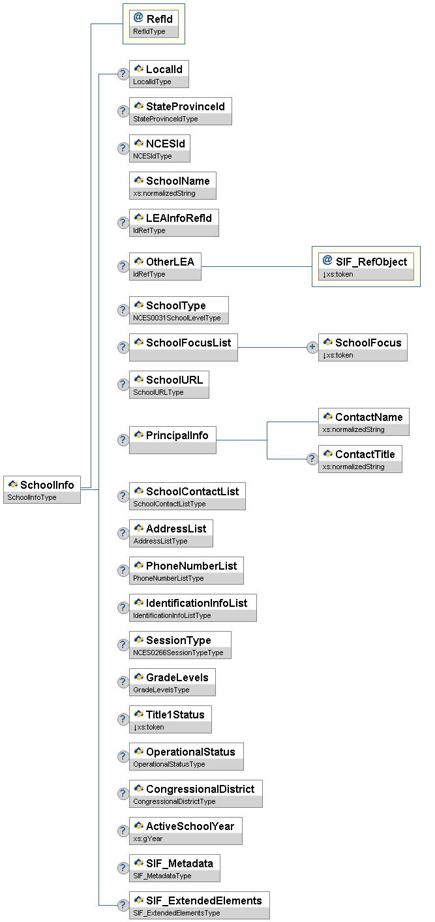
Task: Click the @ icon on SIF_RefObject
Action: (x=327, y=260)
